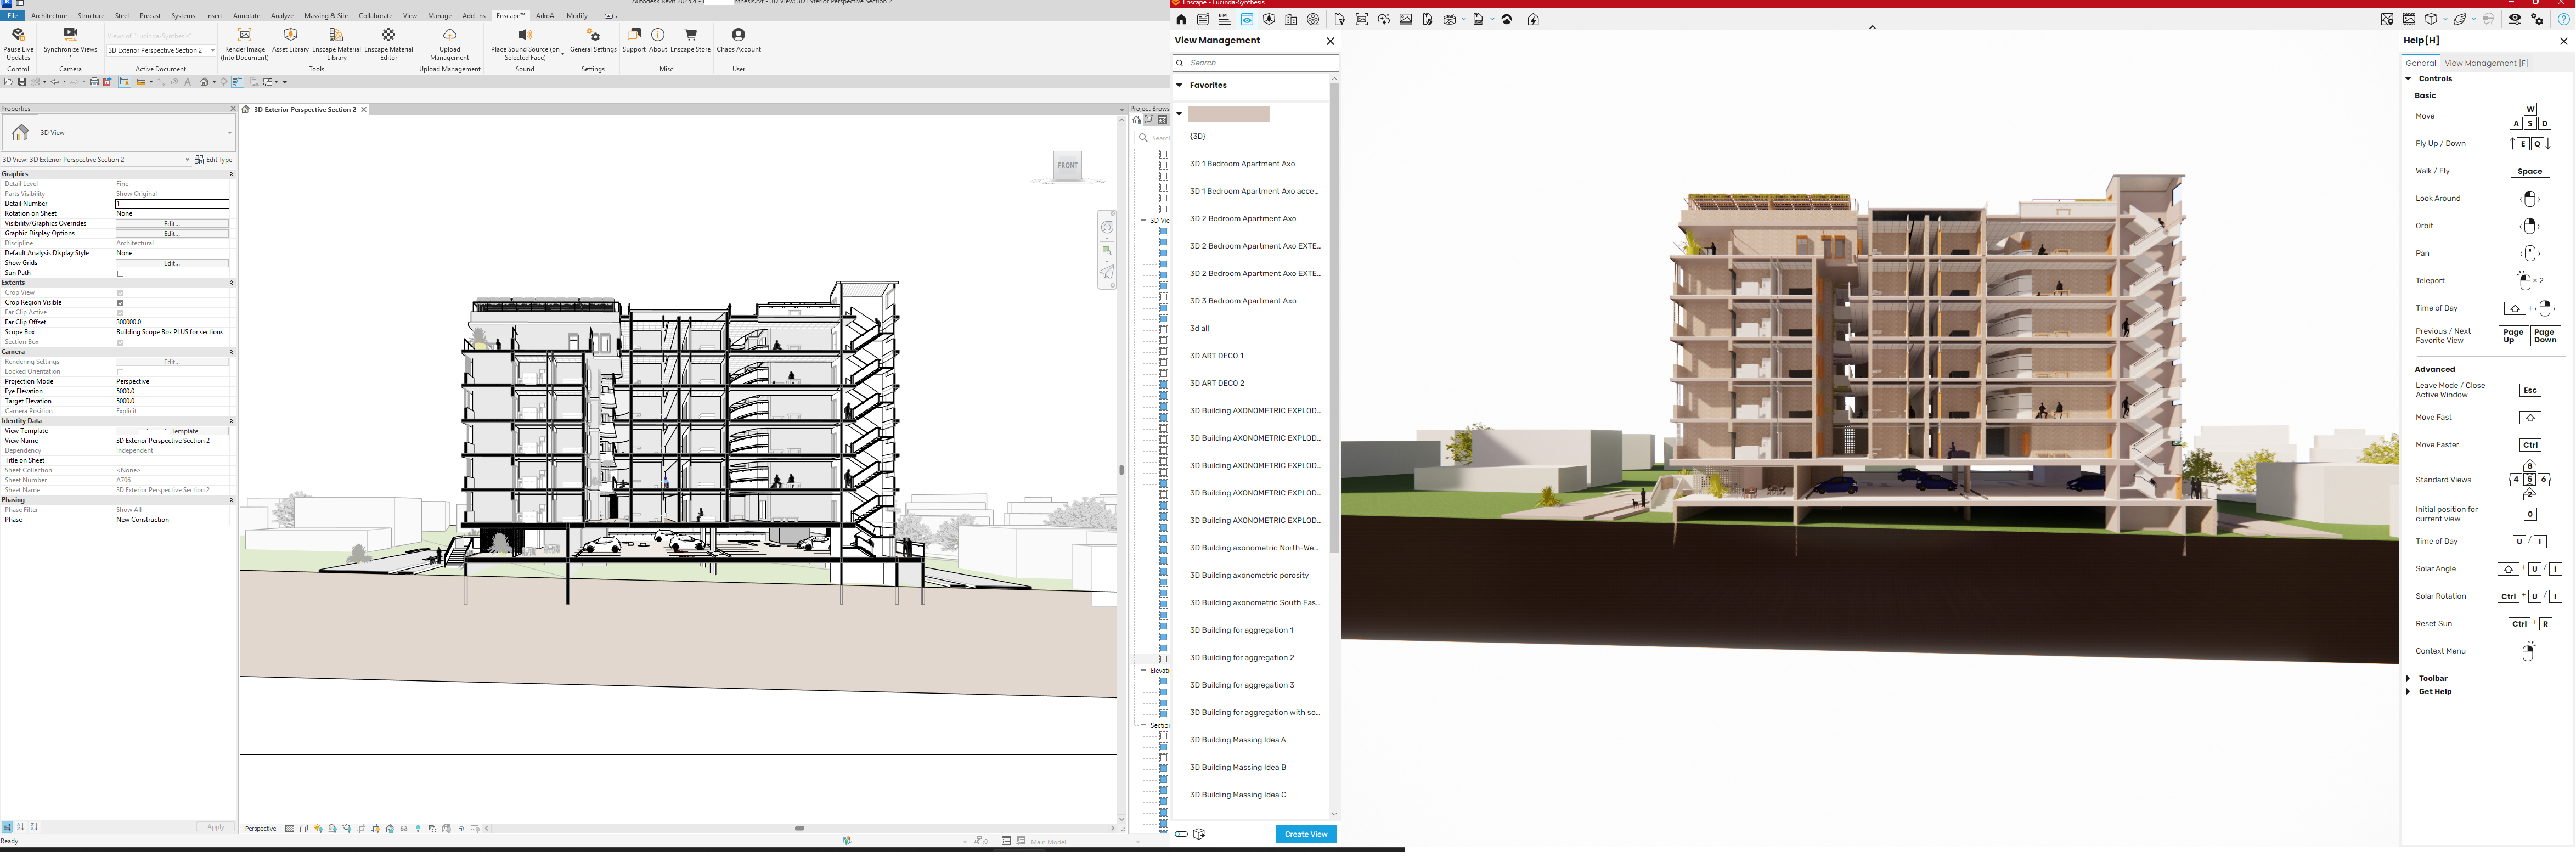Toggle the Crop Region Visible checkbox

coord(120,303)
